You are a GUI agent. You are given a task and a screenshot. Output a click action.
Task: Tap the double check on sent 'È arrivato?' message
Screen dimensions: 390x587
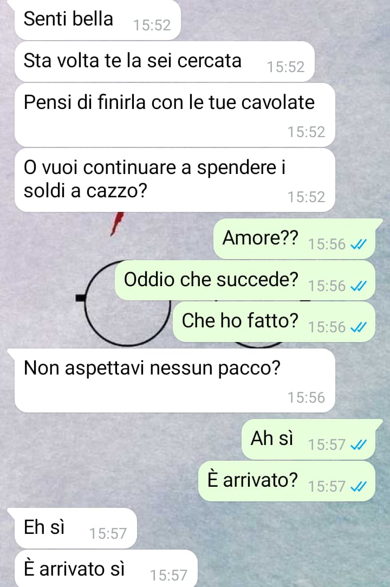(x=358, y=486)
